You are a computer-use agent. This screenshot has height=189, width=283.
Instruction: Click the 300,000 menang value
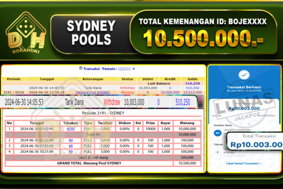(x=187, y=152)
